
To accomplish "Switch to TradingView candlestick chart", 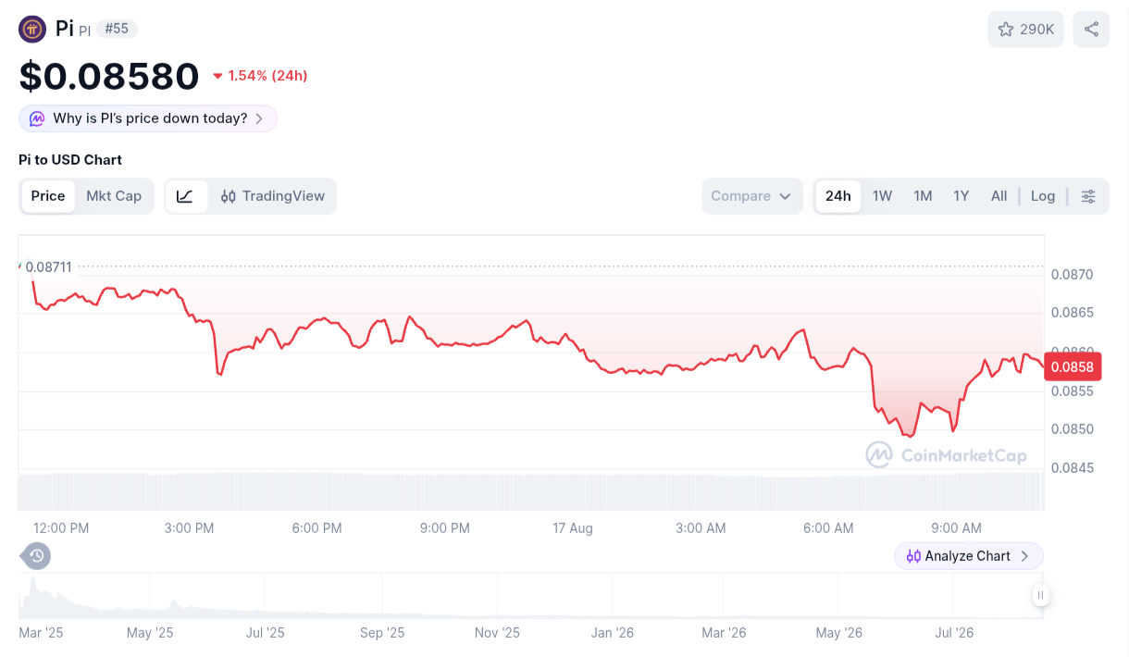I will coord(273,196).
